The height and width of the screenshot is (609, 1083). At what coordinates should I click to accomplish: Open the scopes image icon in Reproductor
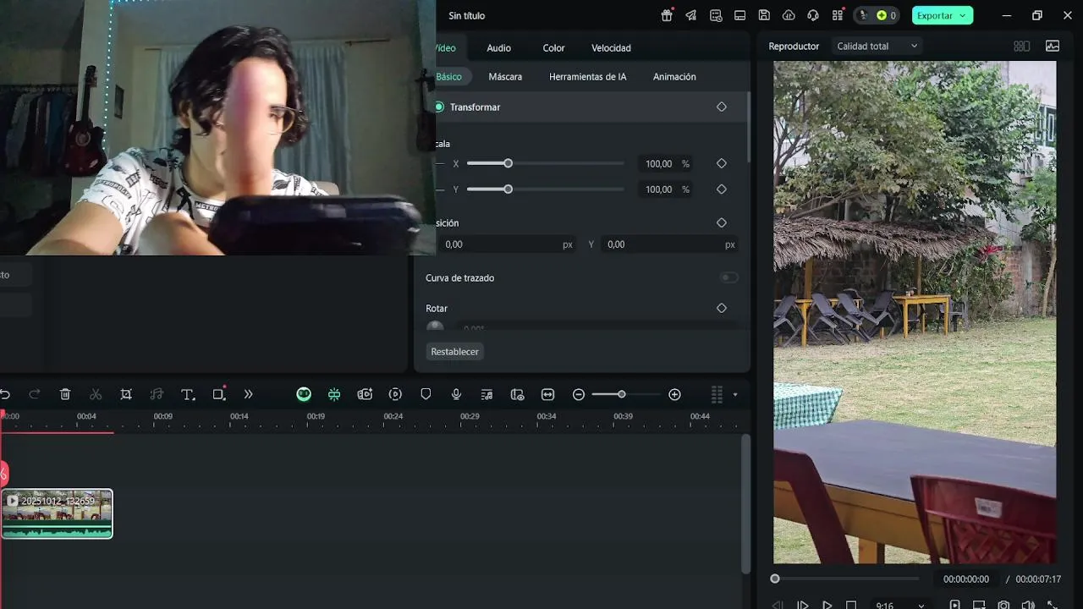pos(1053,47)
